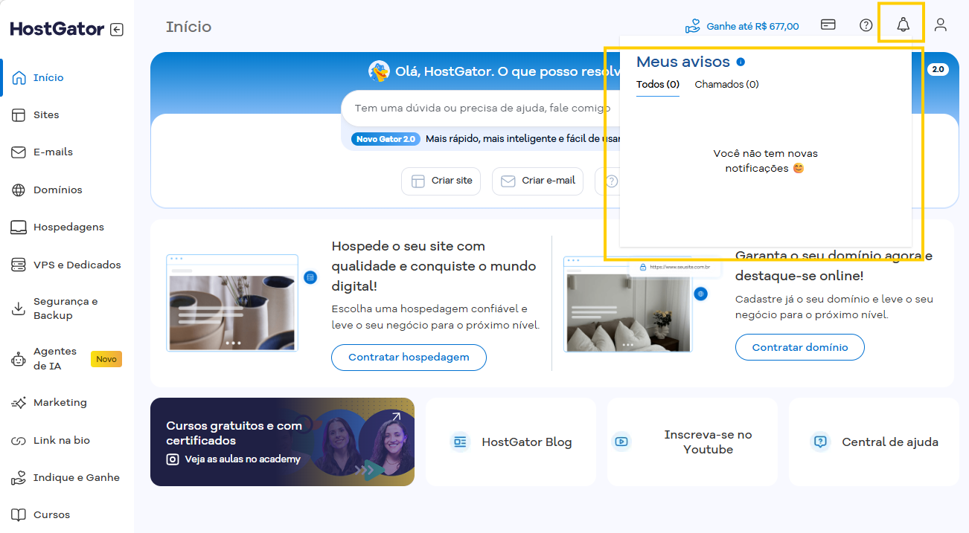Click the Veja as aulas no academy link
This screenshot has width=969, height=533.
point(243,459)
